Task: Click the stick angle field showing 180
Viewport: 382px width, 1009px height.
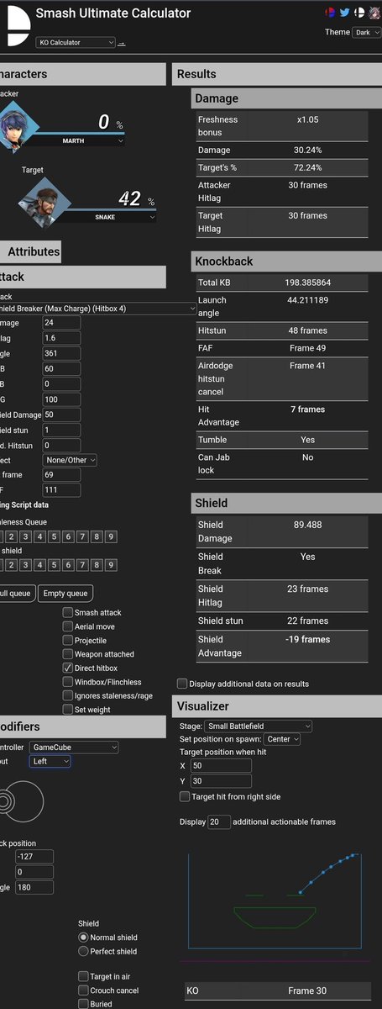Action: (x=34, y=887)
